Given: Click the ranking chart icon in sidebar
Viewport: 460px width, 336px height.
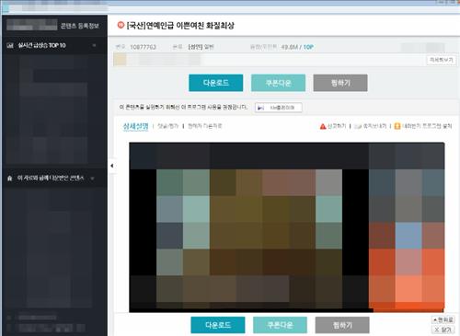Looking at the screenshot, I should click(x=10, y=45).
